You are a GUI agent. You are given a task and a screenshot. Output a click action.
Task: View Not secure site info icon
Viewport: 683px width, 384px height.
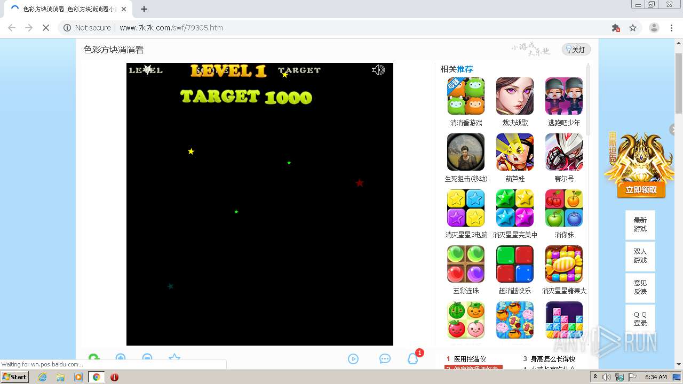pyautogui.click(x=67, y=28)
